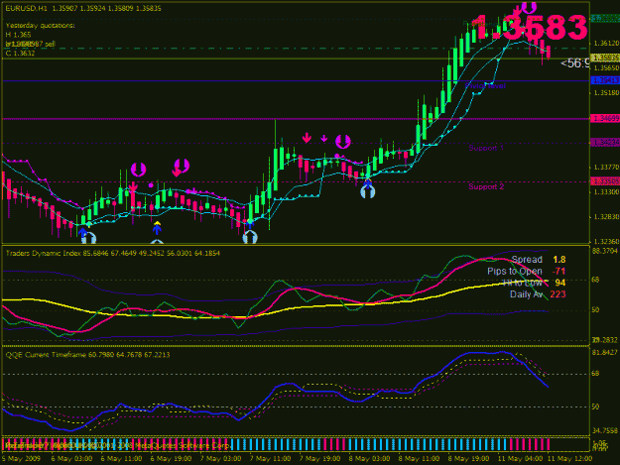
Task: Click the purple 1.34234 Support 1 price tag
Action: tap(605, 142)
